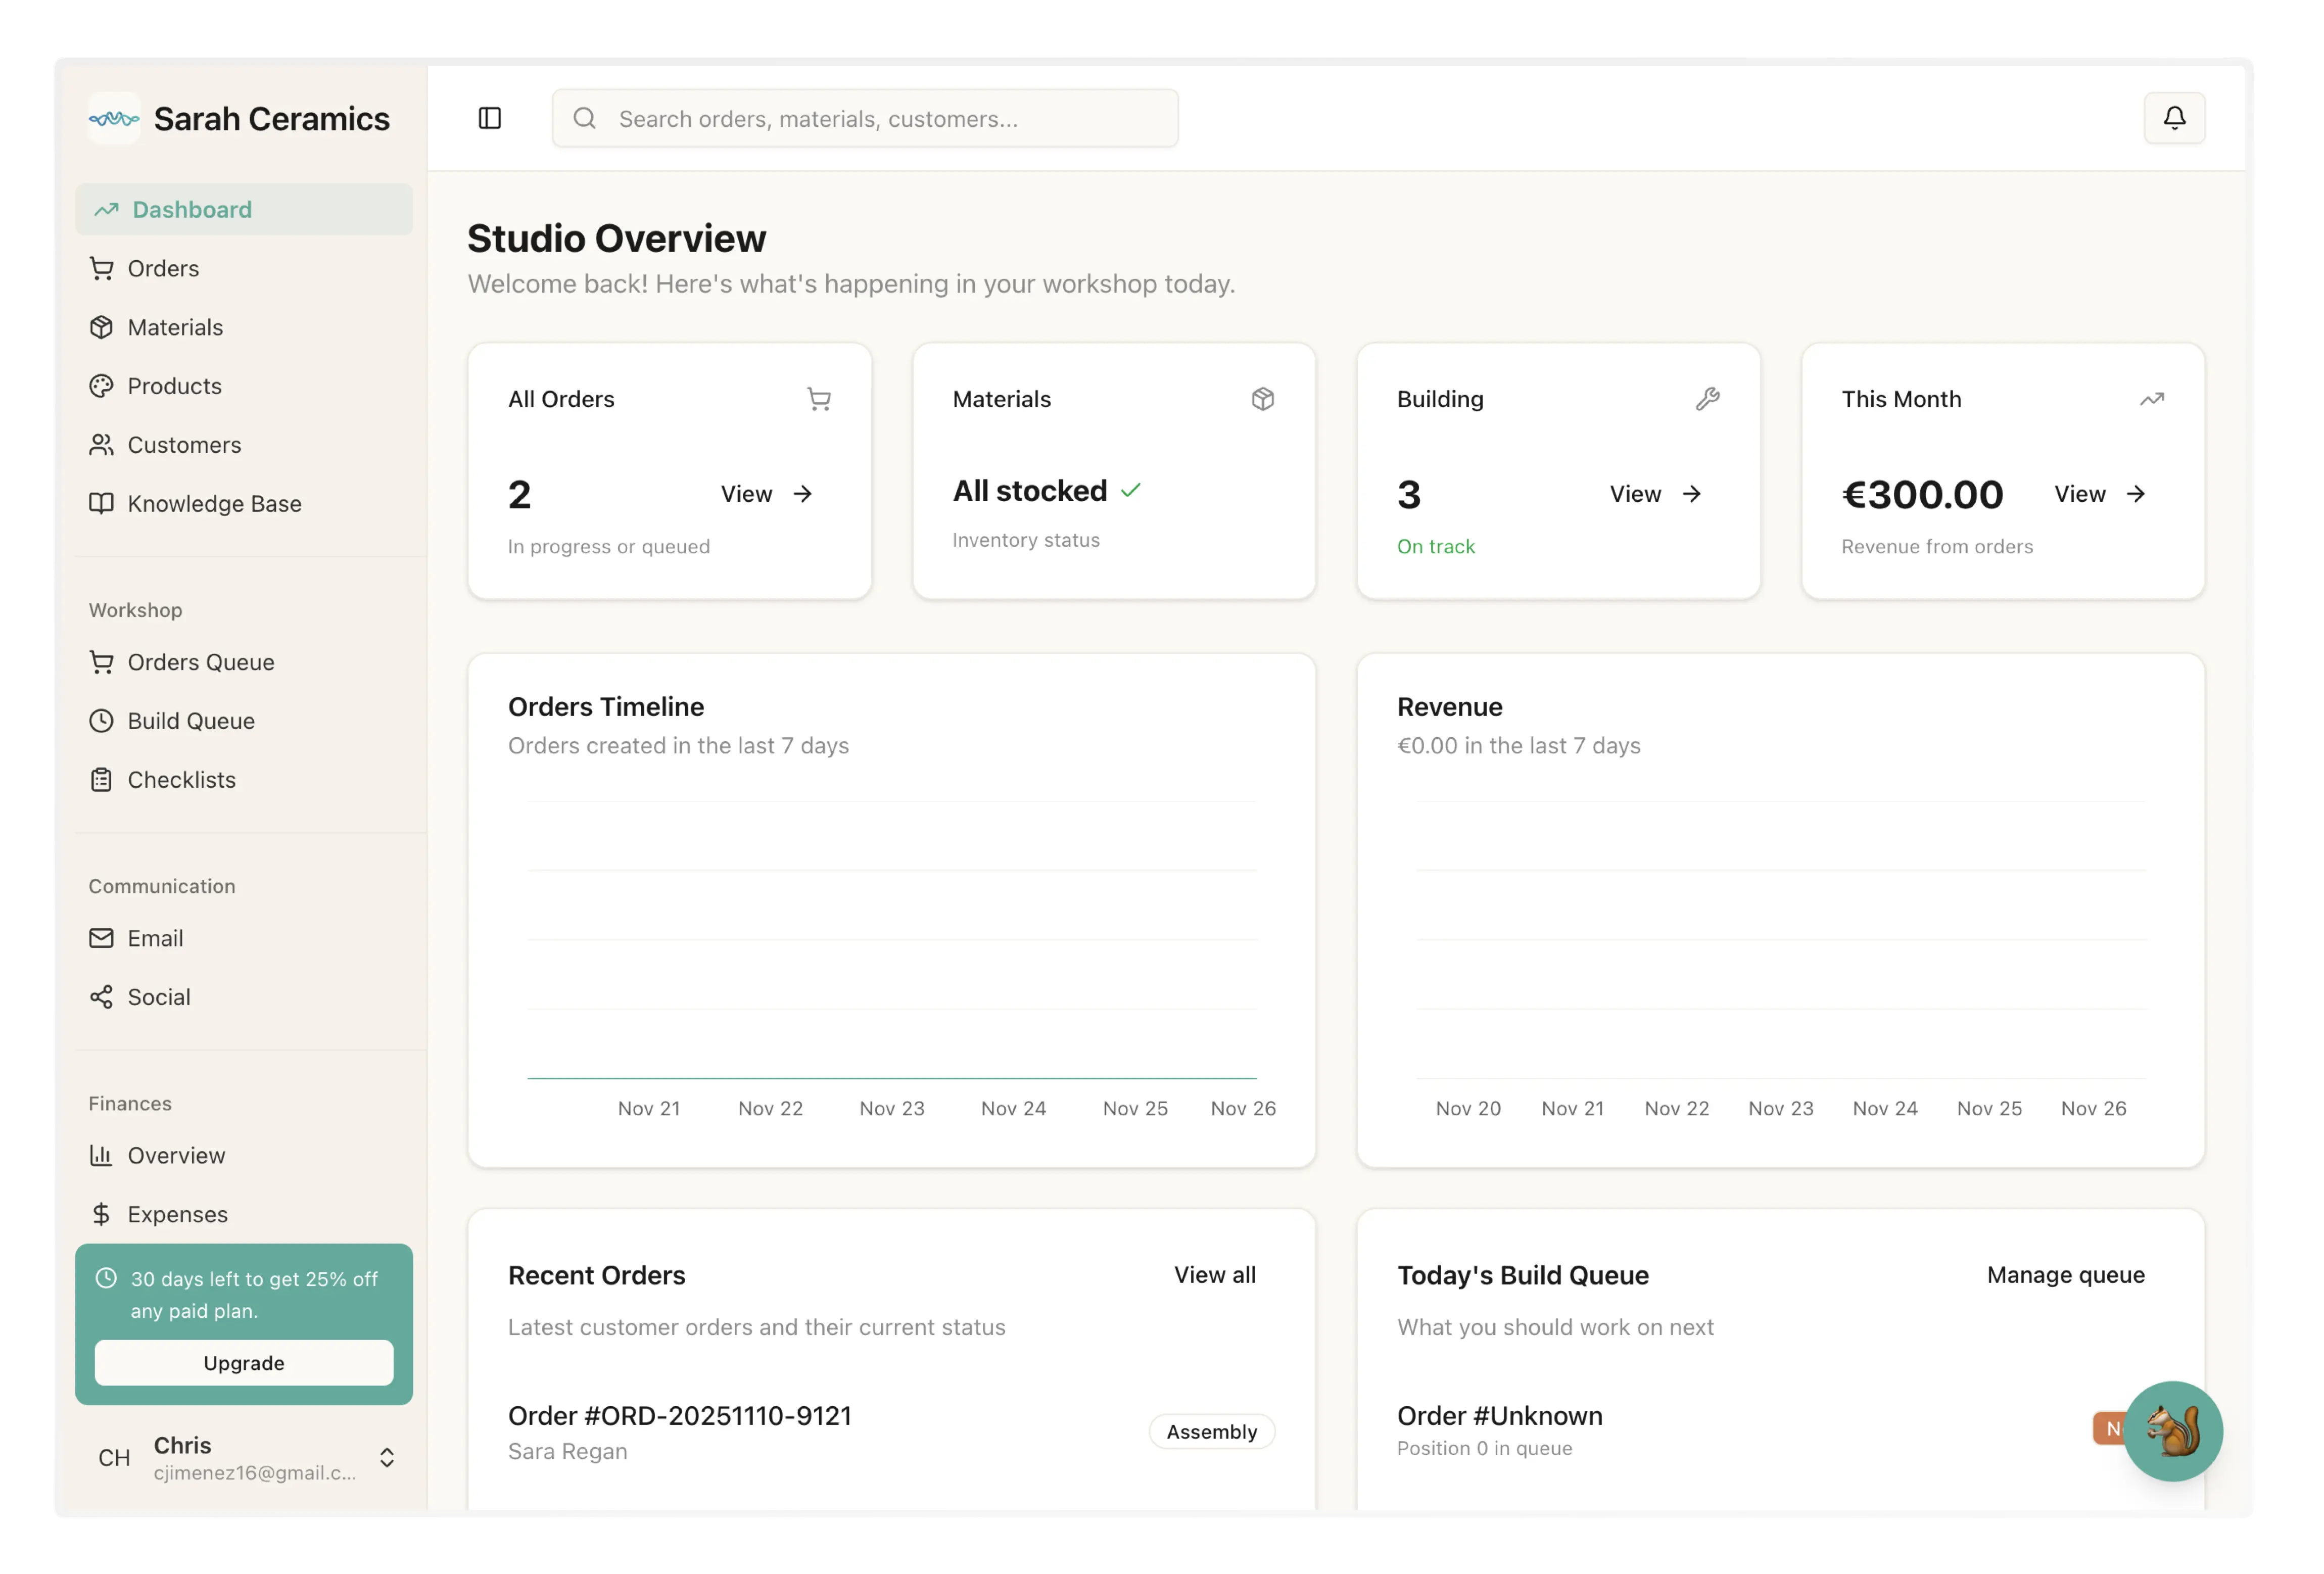This screenshot has width=2324, height=1574.
Task: Click the 'Manage queue' link
Action: tap(2064, 1275)
